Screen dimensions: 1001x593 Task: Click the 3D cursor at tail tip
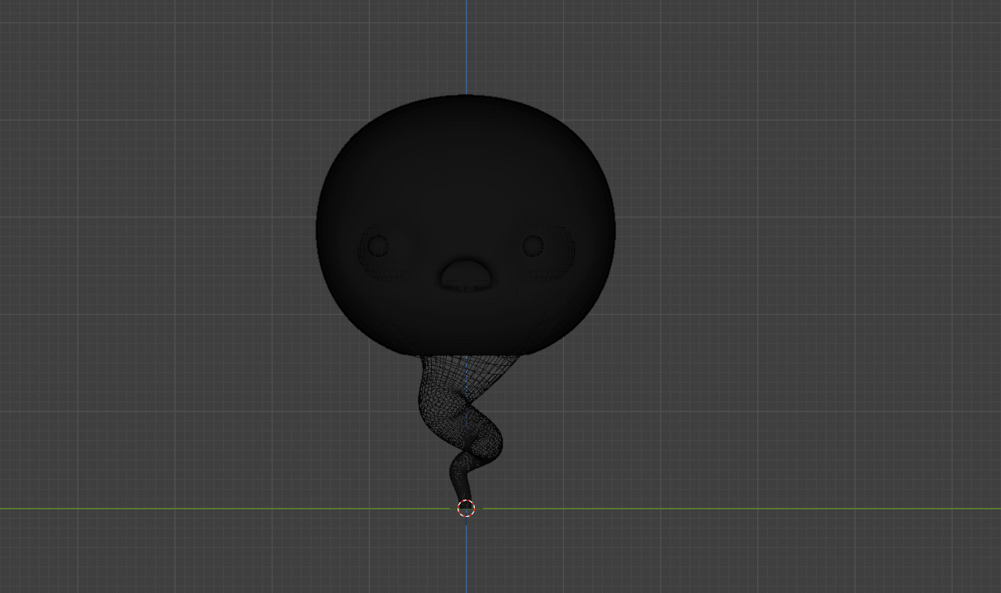point(466,508)
